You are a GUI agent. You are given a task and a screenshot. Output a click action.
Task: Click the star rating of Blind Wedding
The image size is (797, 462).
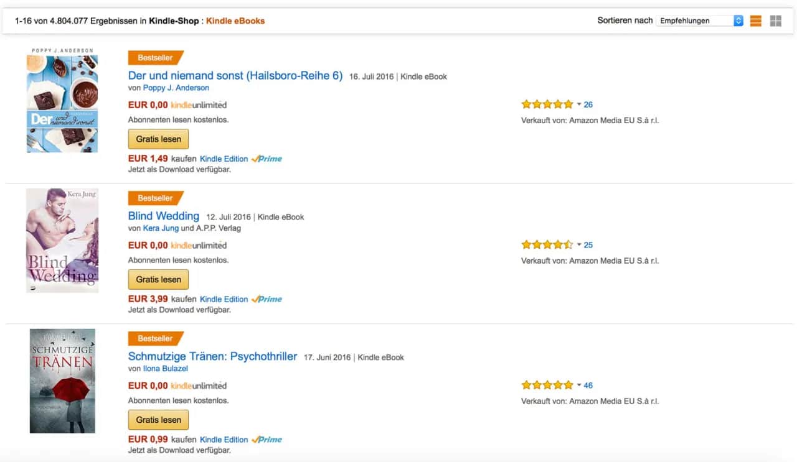point(547,244)
